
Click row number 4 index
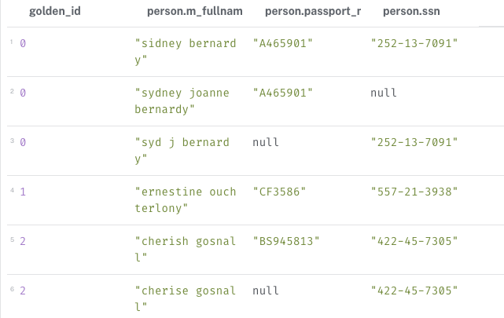13,192
